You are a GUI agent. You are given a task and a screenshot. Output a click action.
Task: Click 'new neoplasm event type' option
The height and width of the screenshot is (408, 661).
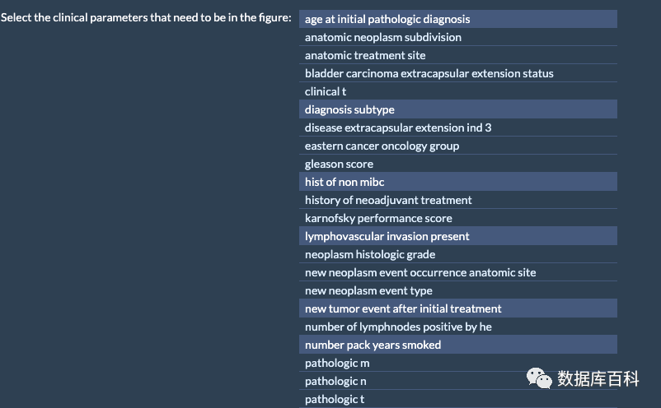tap(368, 290)
